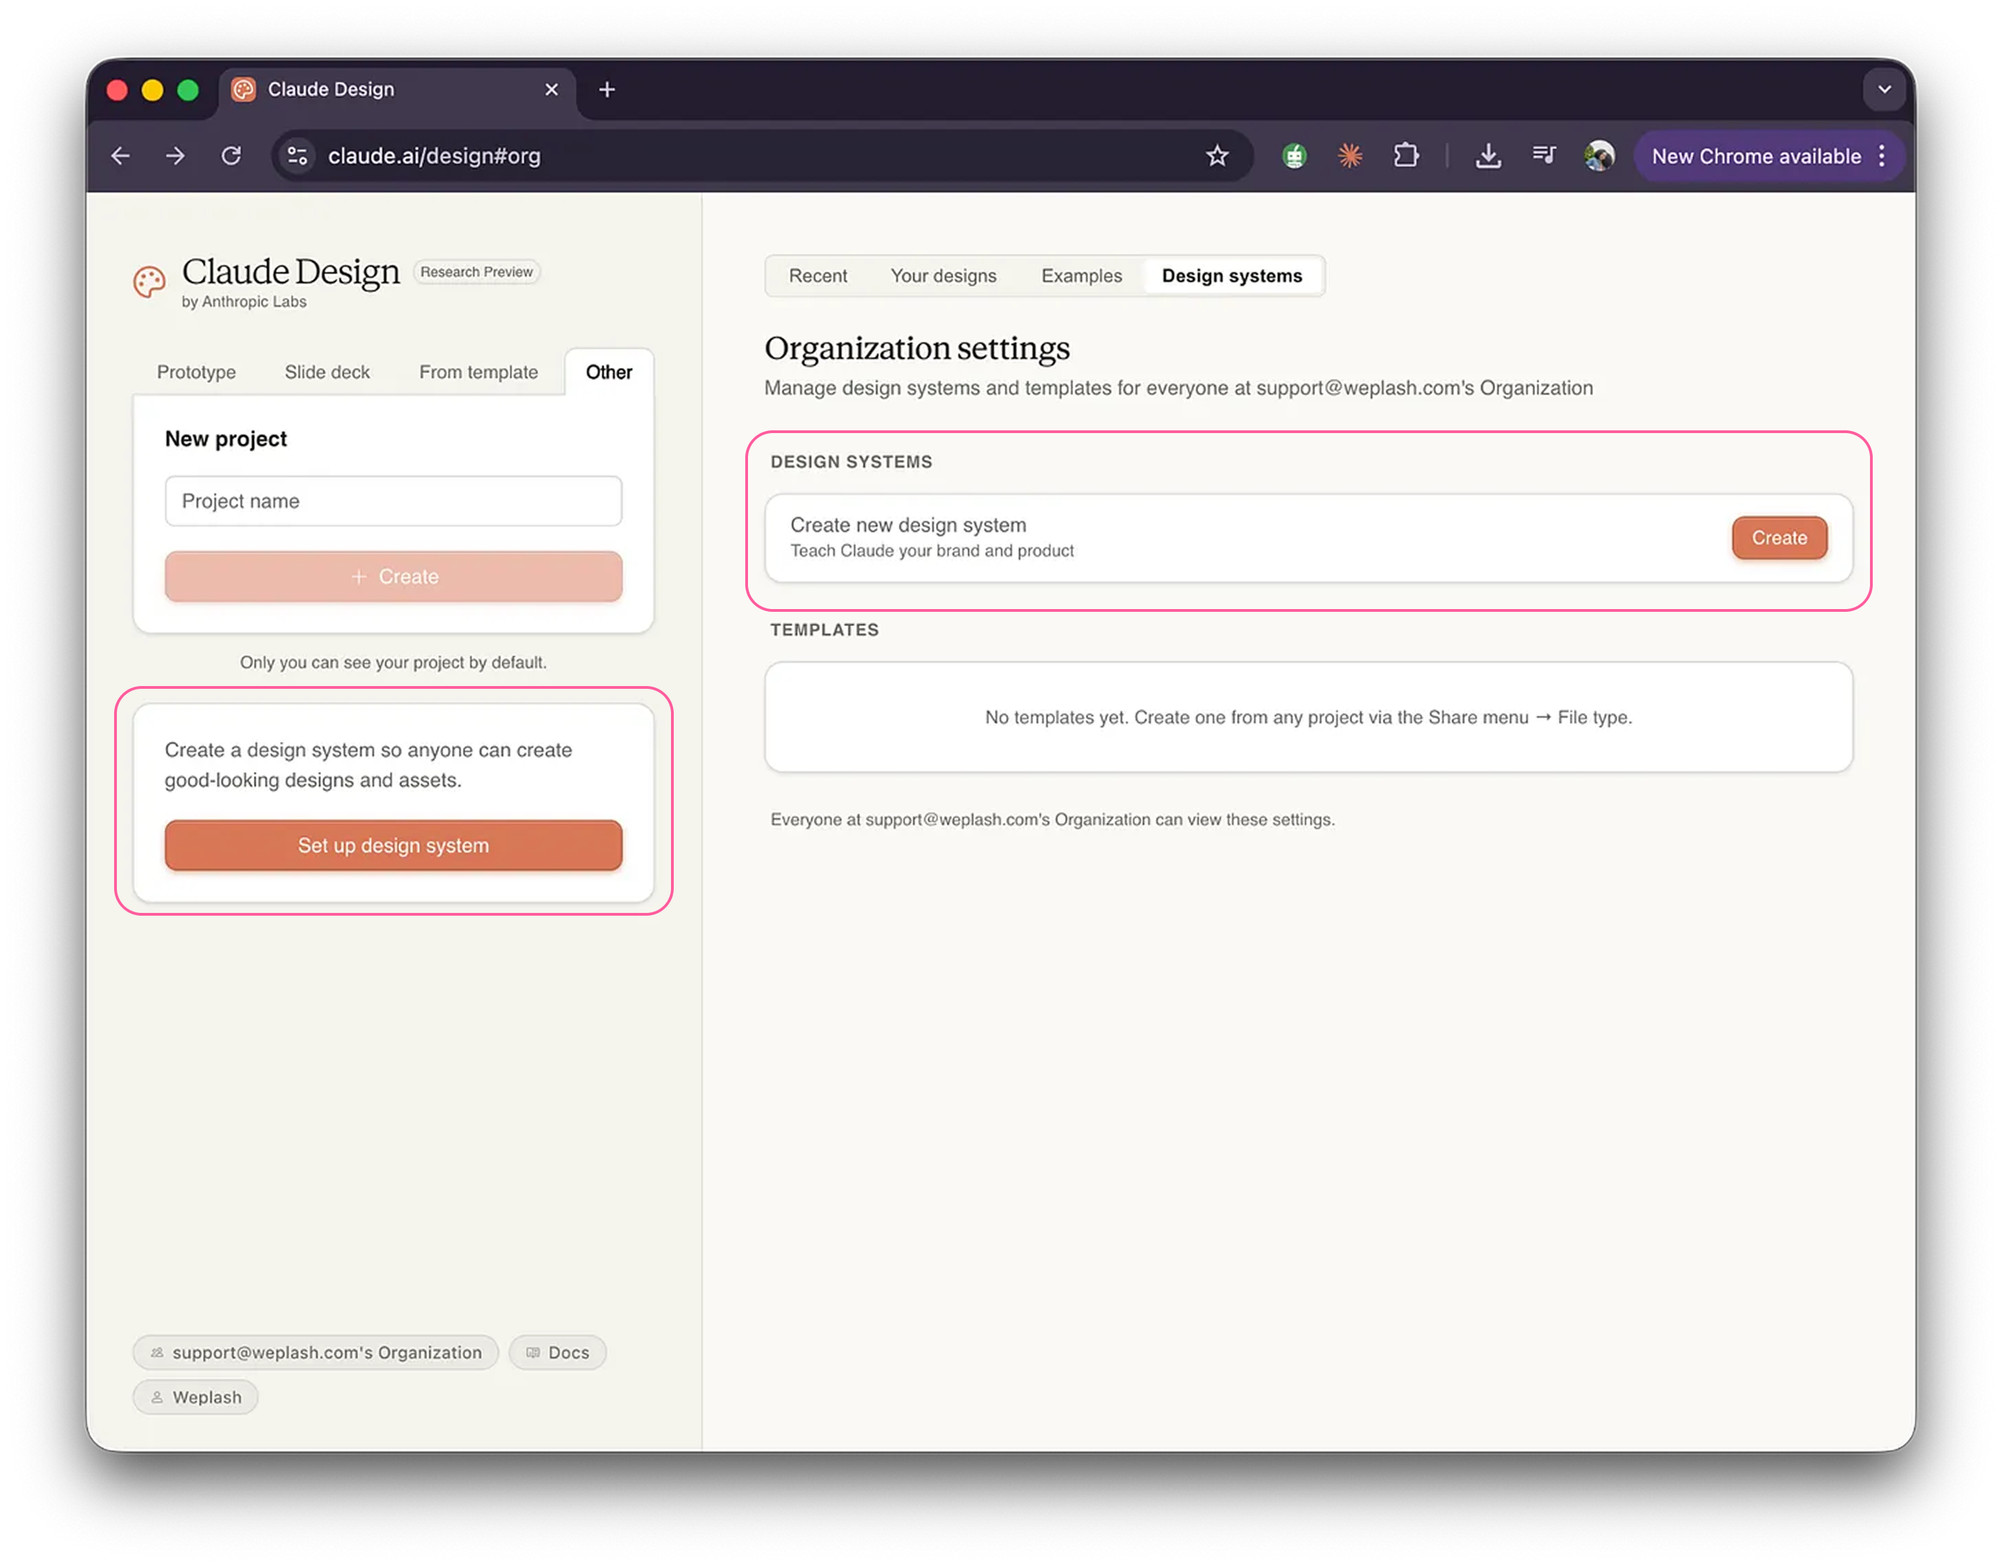2002x1566 pixels.
Task: Open the Chrome profile avatar
Action: tap(1598, 156)
